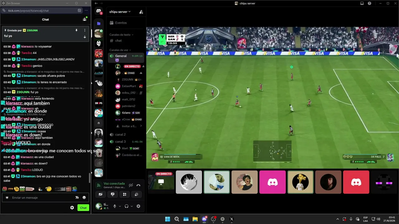The height and width of the screenshot is (224, 399).
Task: Select the red Discord logo participant tile
Action: point(356,182)
